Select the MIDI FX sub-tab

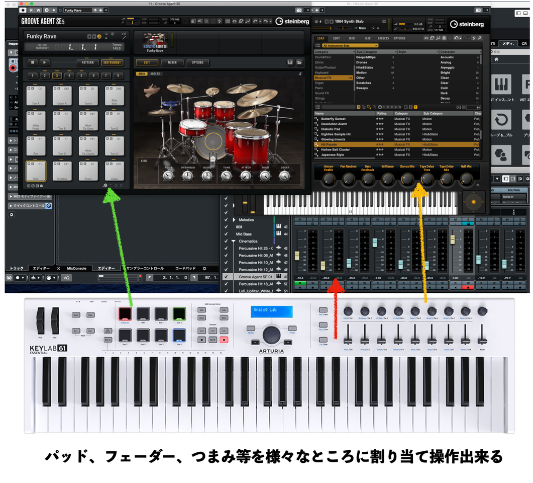(155, 74)
